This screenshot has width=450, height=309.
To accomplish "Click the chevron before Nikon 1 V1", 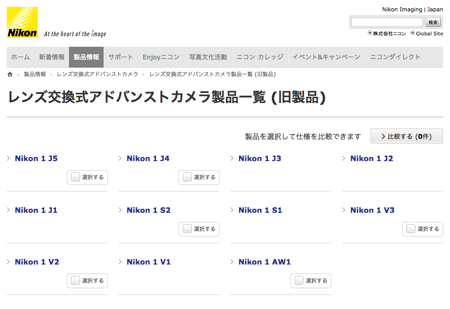I will [120, 262].
